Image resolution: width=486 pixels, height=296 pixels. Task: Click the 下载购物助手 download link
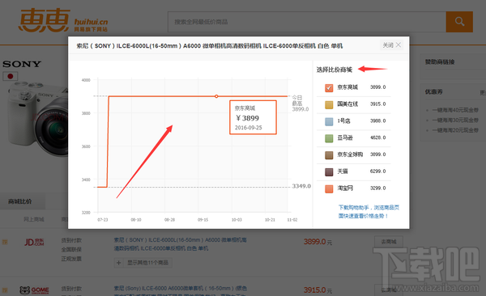(369, 211)
